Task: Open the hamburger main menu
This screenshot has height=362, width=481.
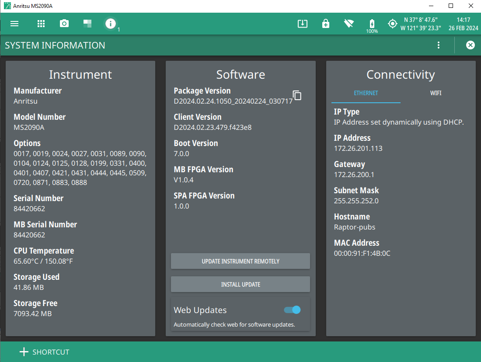Action: [14, 24]
